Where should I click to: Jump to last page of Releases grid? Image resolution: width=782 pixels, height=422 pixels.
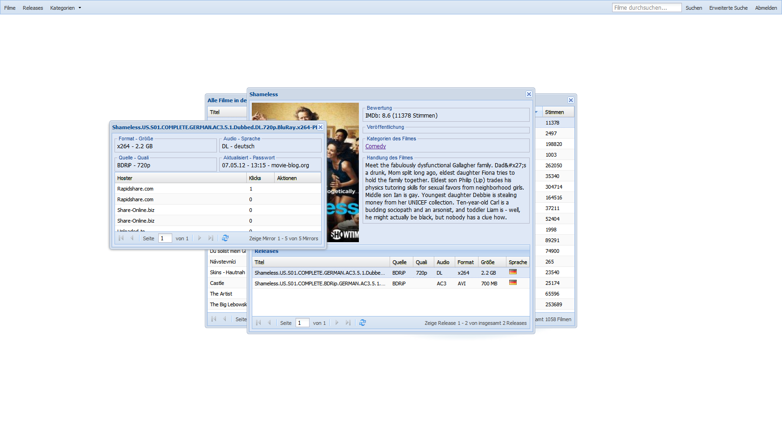348,323
